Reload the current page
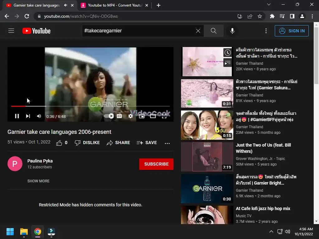The image size is (319, 239). tap(27, 16)
